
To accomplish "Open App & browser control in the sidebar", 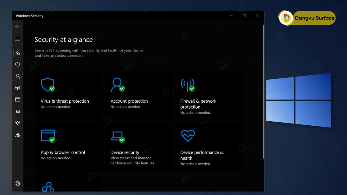I will [17, 99].
